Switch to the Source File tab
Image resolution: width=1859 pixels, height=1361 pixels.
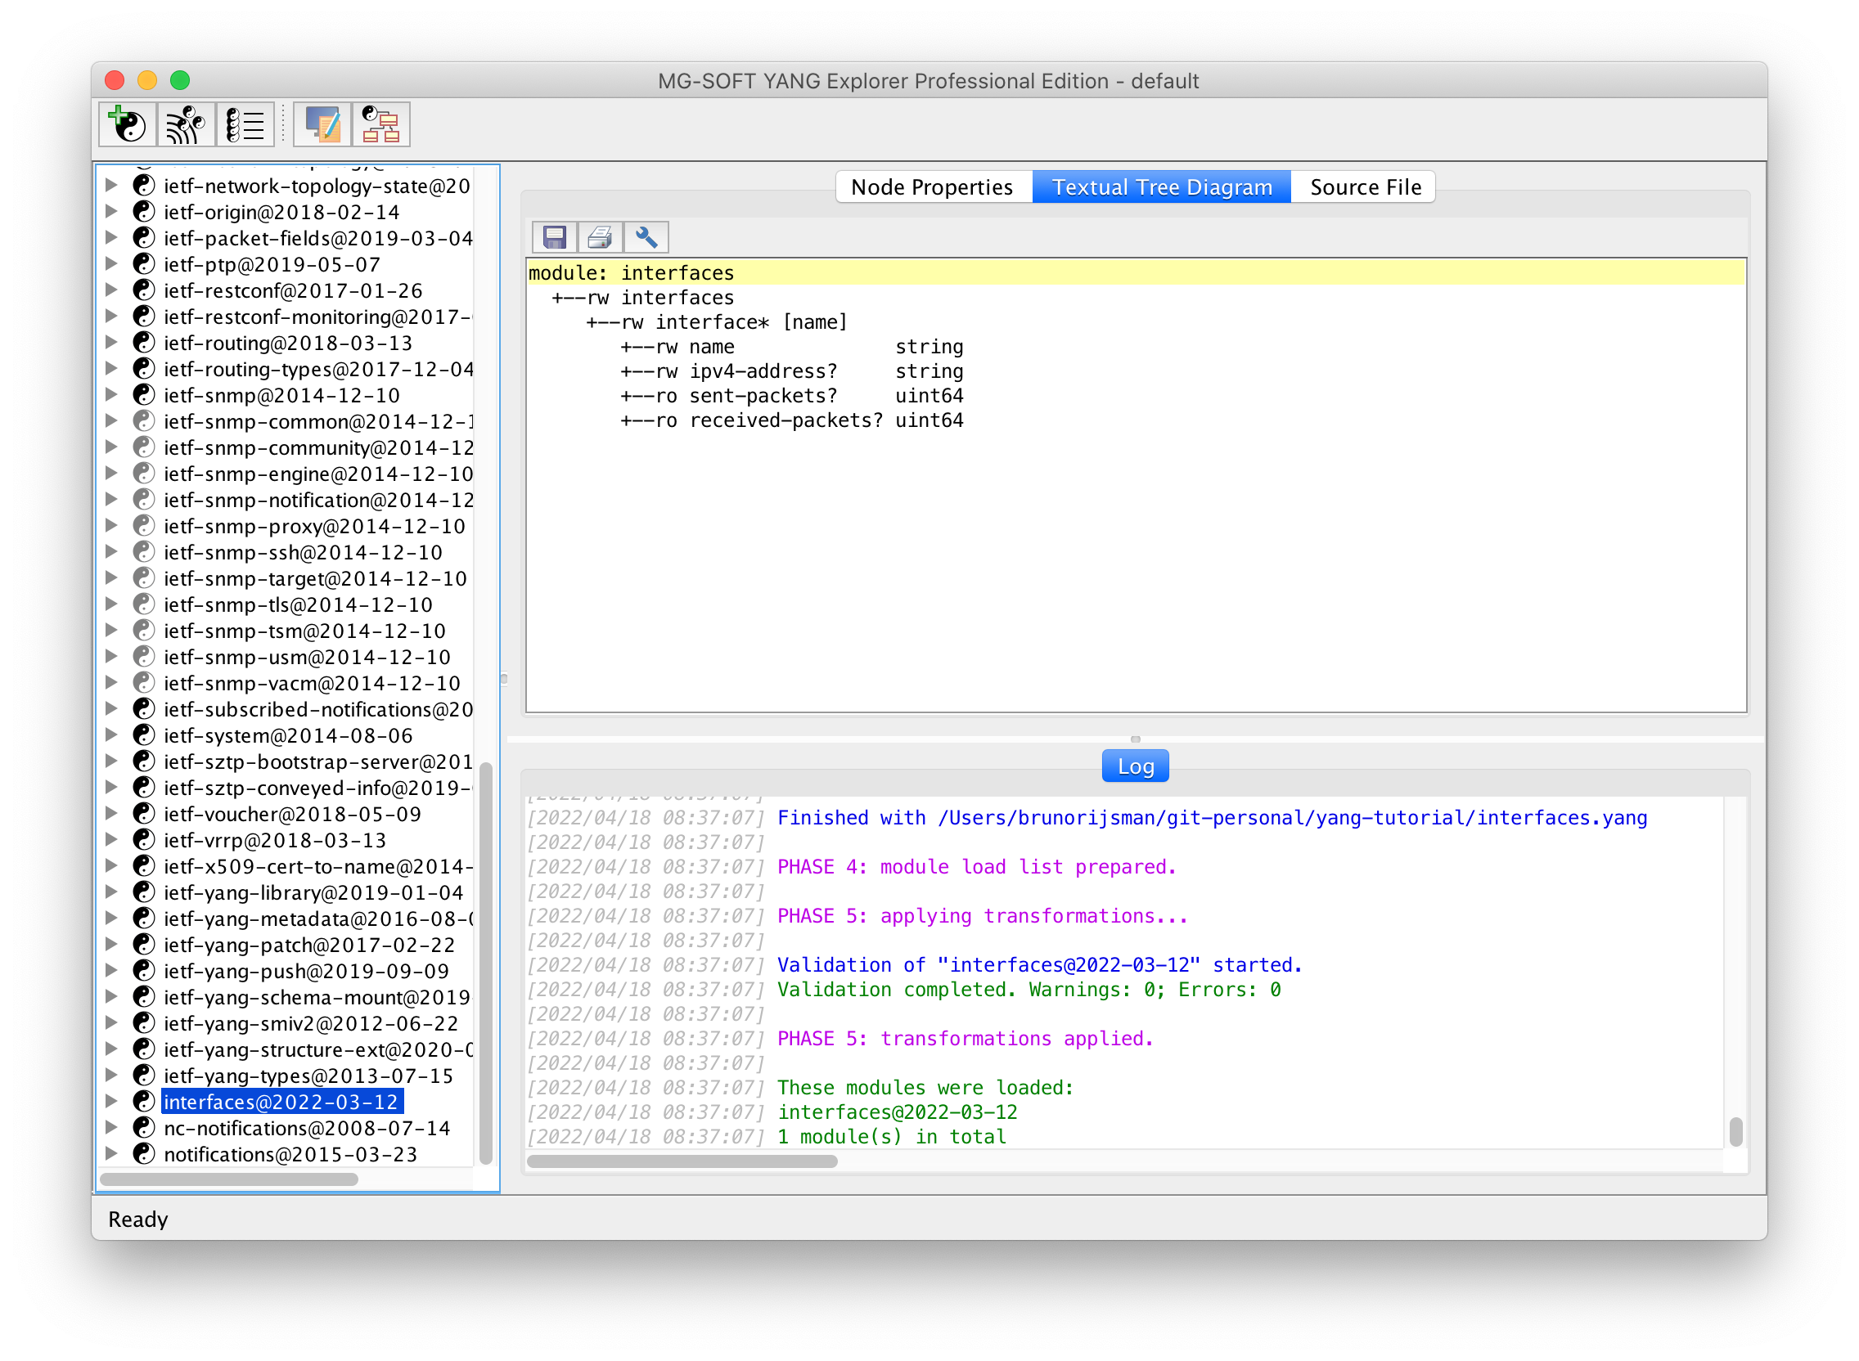[1364, 186]
